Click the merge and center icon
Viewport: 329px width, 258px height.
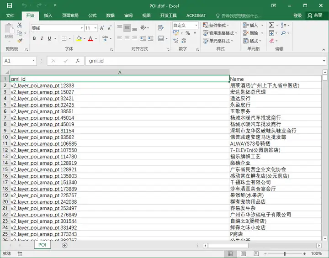tap(161, 38)
